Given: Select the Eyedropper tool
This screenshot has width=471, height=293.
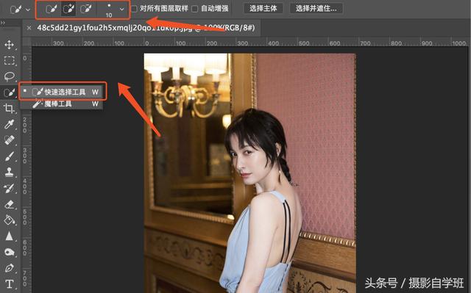Looking at the screenshot, I should point(9,124).
